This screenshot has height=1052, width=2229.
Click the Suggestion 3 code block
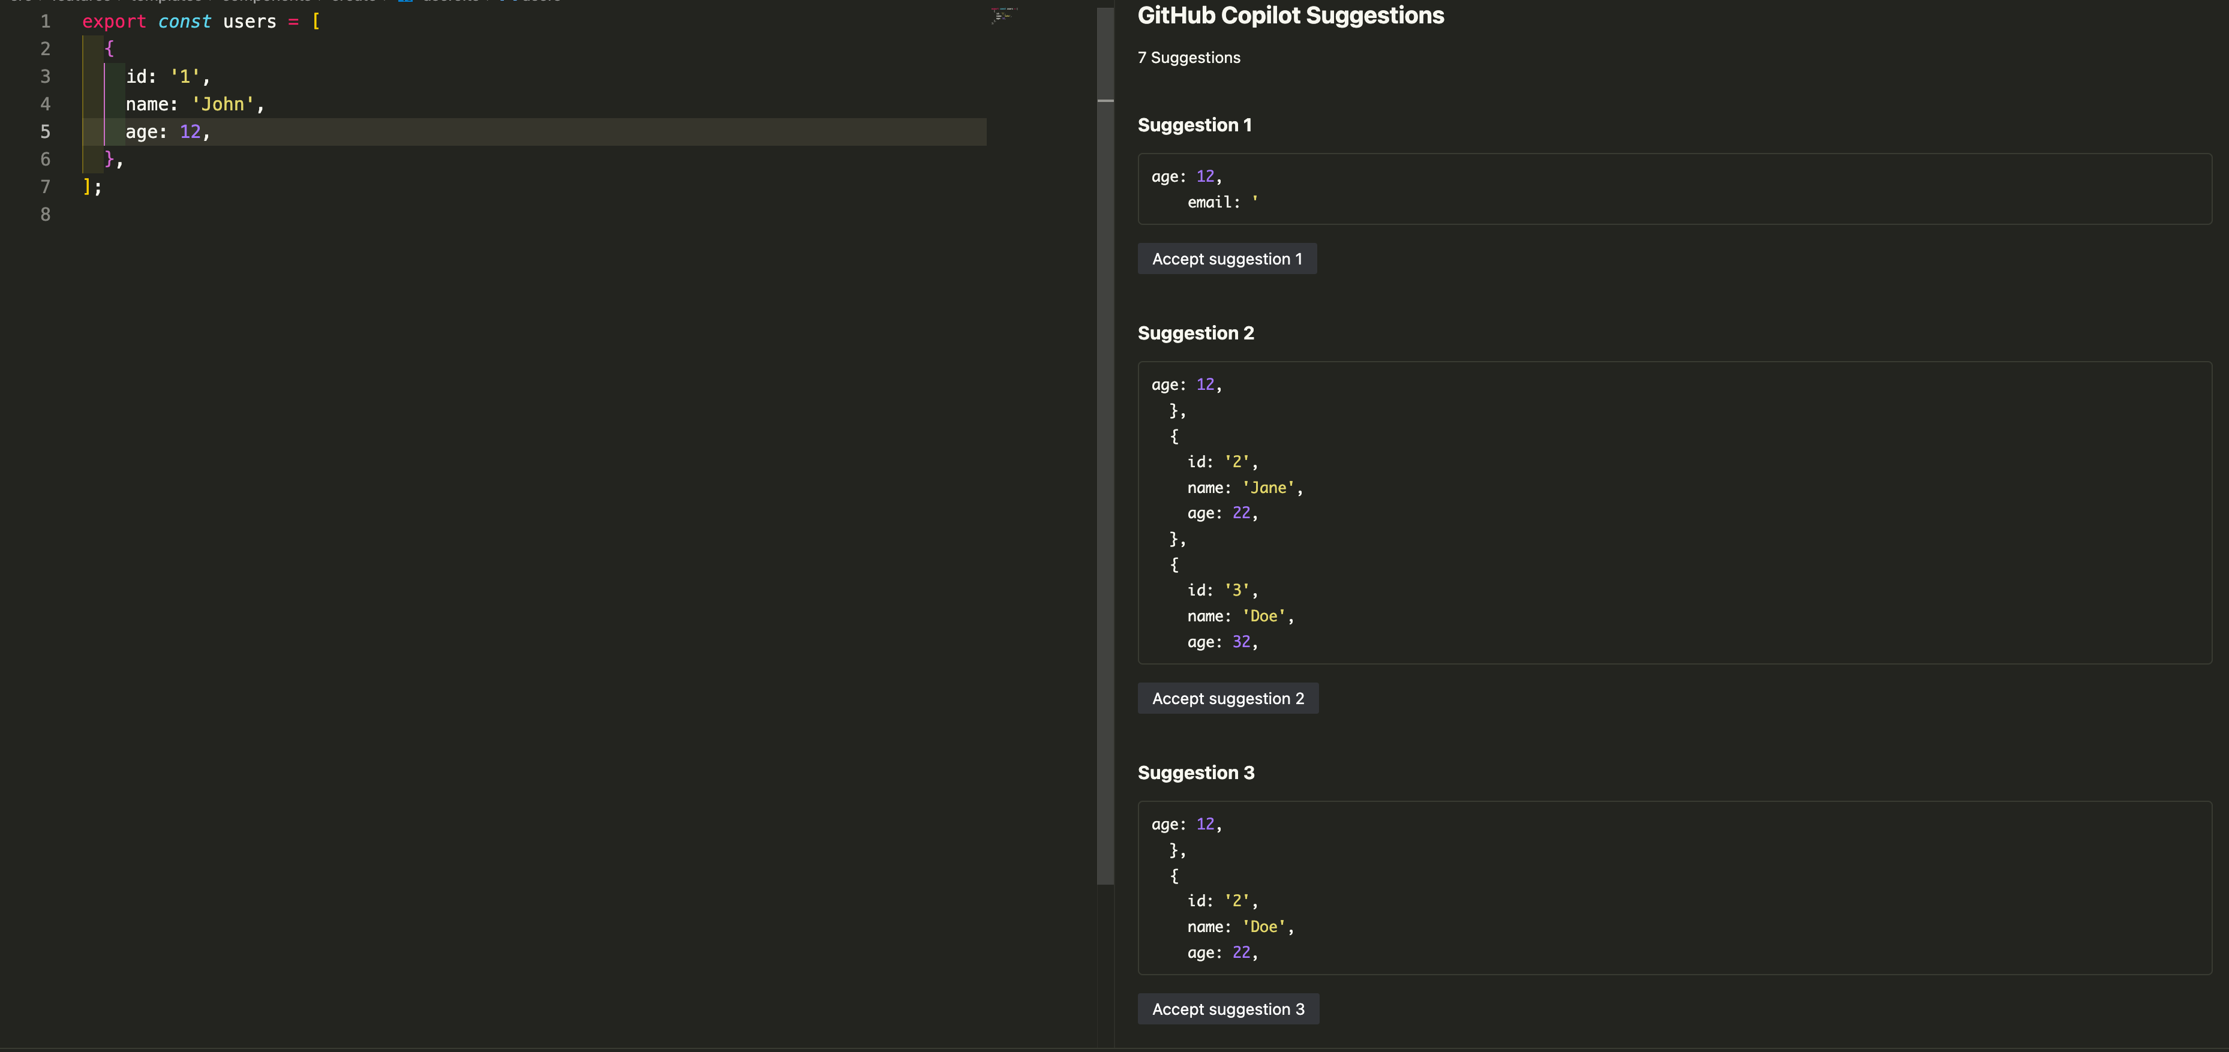click(1674, 888)
